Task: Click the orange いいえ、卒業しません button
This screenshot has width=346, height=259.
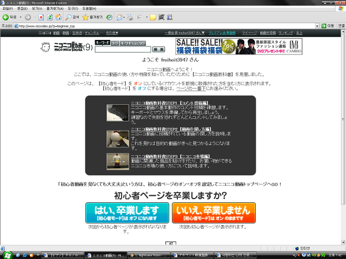Action: click(x=214, y=213)
